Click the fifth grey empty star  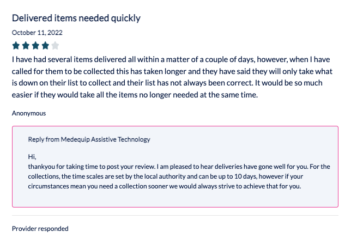click(x=55, y=45)
